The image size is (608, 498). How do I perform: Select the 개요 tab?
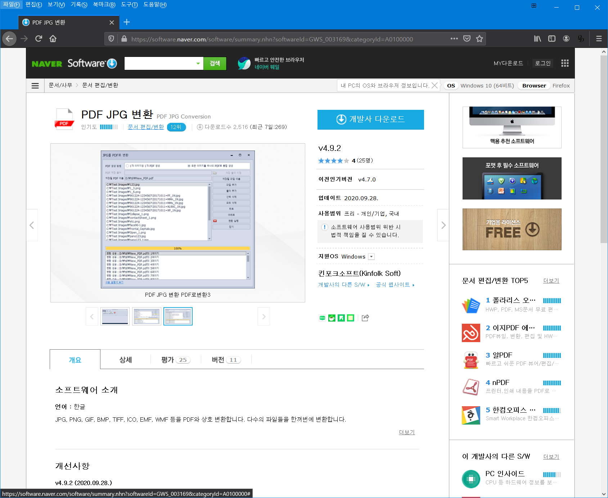click(75, 359)
